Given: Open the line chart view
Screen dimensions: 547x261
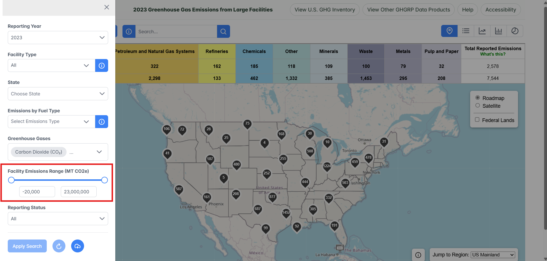Looking at the screenshot, I should pyautogui.click(x=482, y=31).
